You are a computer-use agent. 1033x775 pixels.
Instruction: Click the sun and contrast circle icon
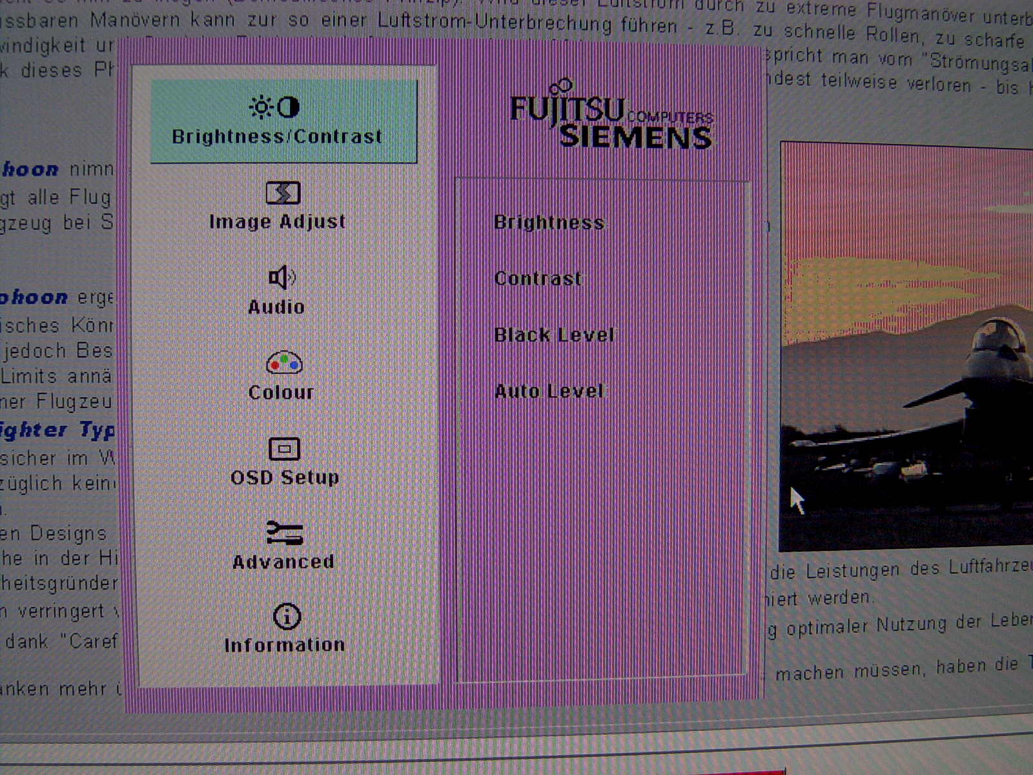275,107
